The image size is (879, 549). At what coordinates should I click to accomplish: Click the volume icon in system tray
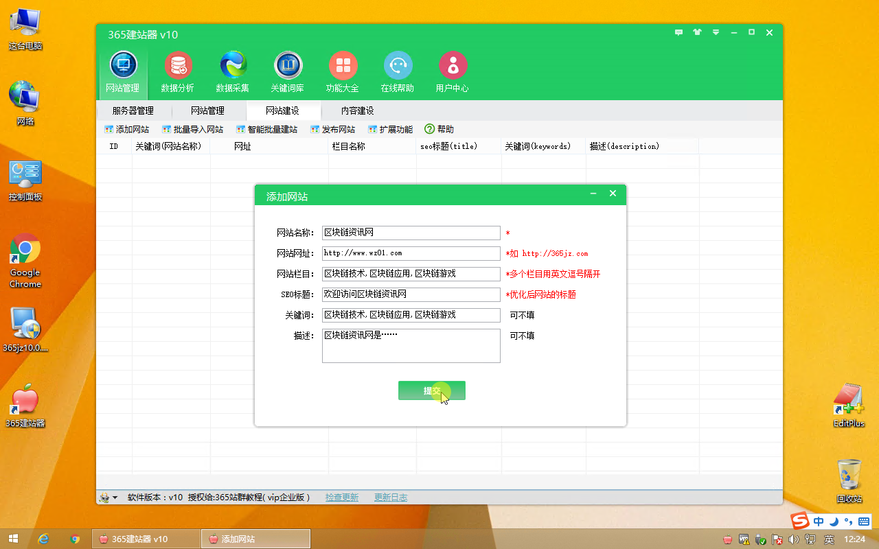(x=794, y=539)
